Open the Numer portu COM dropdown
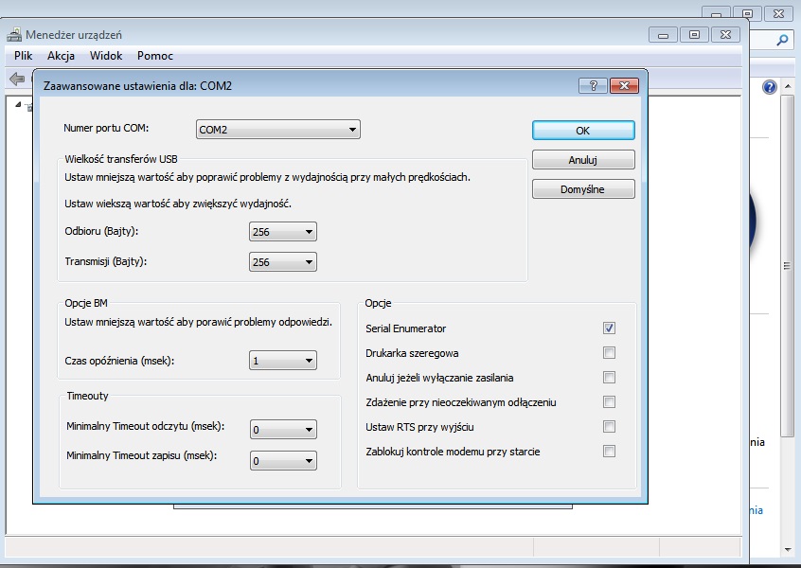801x568 pixels. pyautogui.click(x=278, y=130)
